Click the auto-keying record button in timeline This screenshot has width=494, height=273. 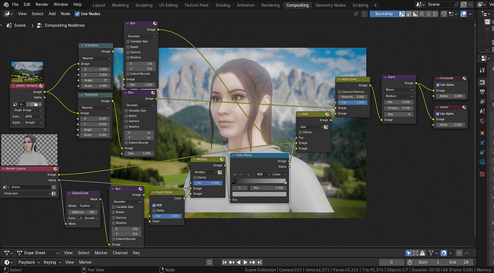[210, 262]
